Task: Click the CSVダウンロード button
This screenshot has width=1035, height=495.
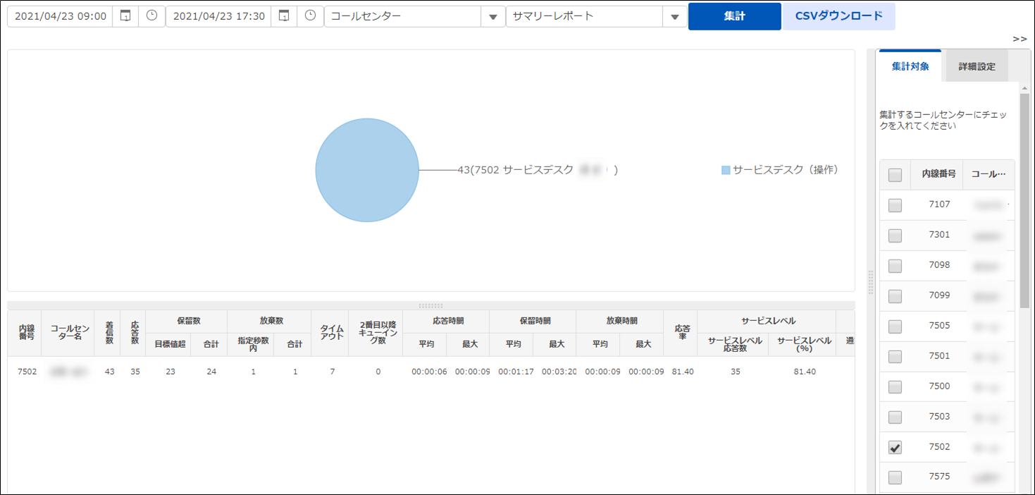Action: (x=838, y=16)
